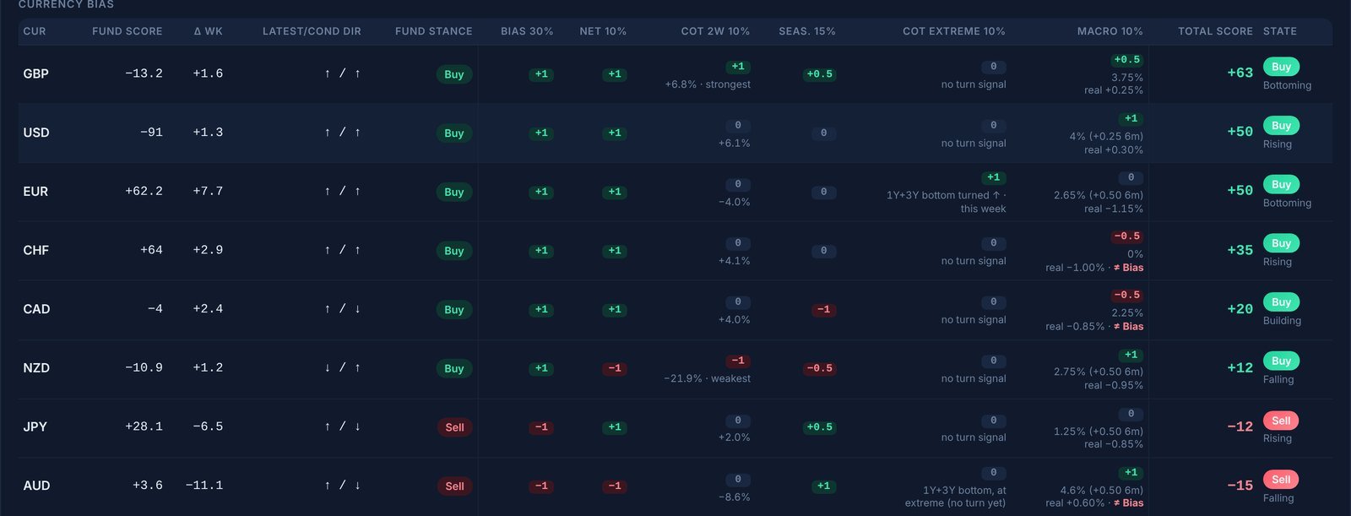Click AUD state Sell pill
The image size is (1351, 516).
pos(1281,480)
